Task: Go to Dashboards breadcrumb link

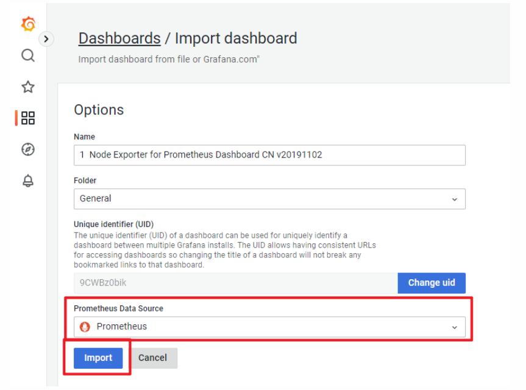Action: [x=119, y=38]
